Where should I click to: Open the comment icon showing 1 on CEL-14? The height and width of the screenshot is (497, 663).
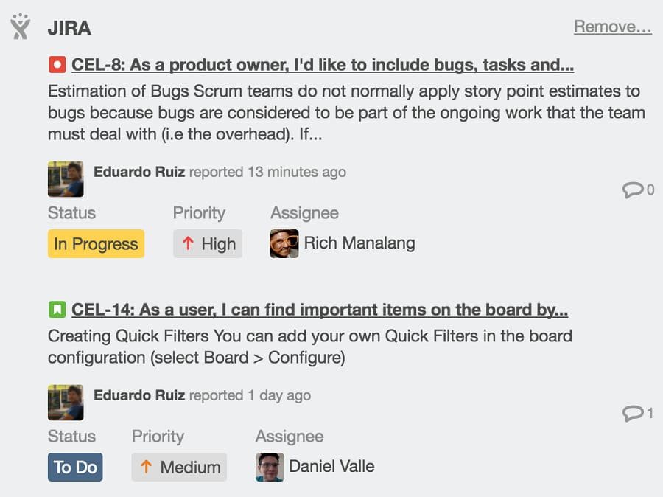tap(634, 412)
